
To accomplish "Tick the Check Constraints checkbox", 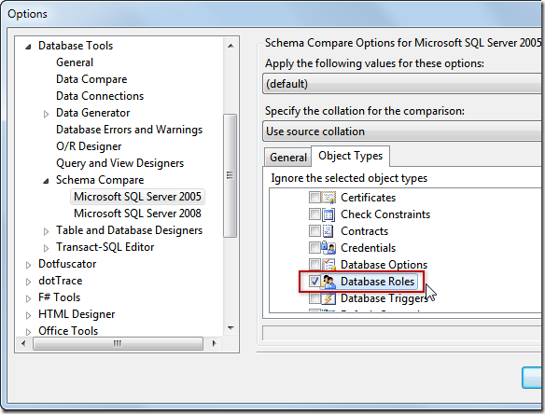I will click(x=314, y=214).
